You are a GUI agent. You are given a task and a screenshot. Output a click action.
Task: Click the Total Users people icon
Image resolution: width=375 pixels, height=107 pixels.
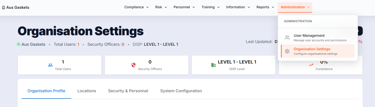(x=50, y=65)
